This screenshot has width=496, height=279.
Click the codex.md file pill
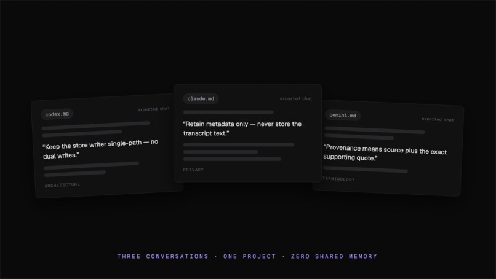coord(57,114)
